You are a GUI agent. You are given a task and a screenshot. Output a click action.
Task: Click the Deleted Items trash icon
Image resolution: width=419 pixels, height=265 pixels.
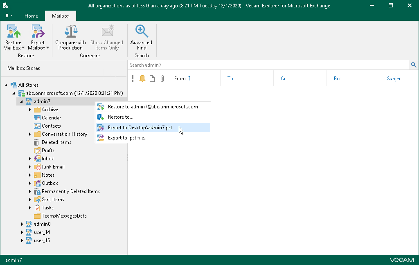pos(36,142)
